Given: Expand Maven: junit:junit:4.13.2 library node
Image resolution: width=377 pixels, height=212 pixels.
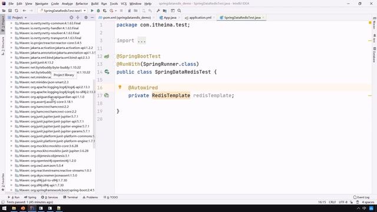Looking at the screenshot, I should pyautogui.click(x=11, y=62).
